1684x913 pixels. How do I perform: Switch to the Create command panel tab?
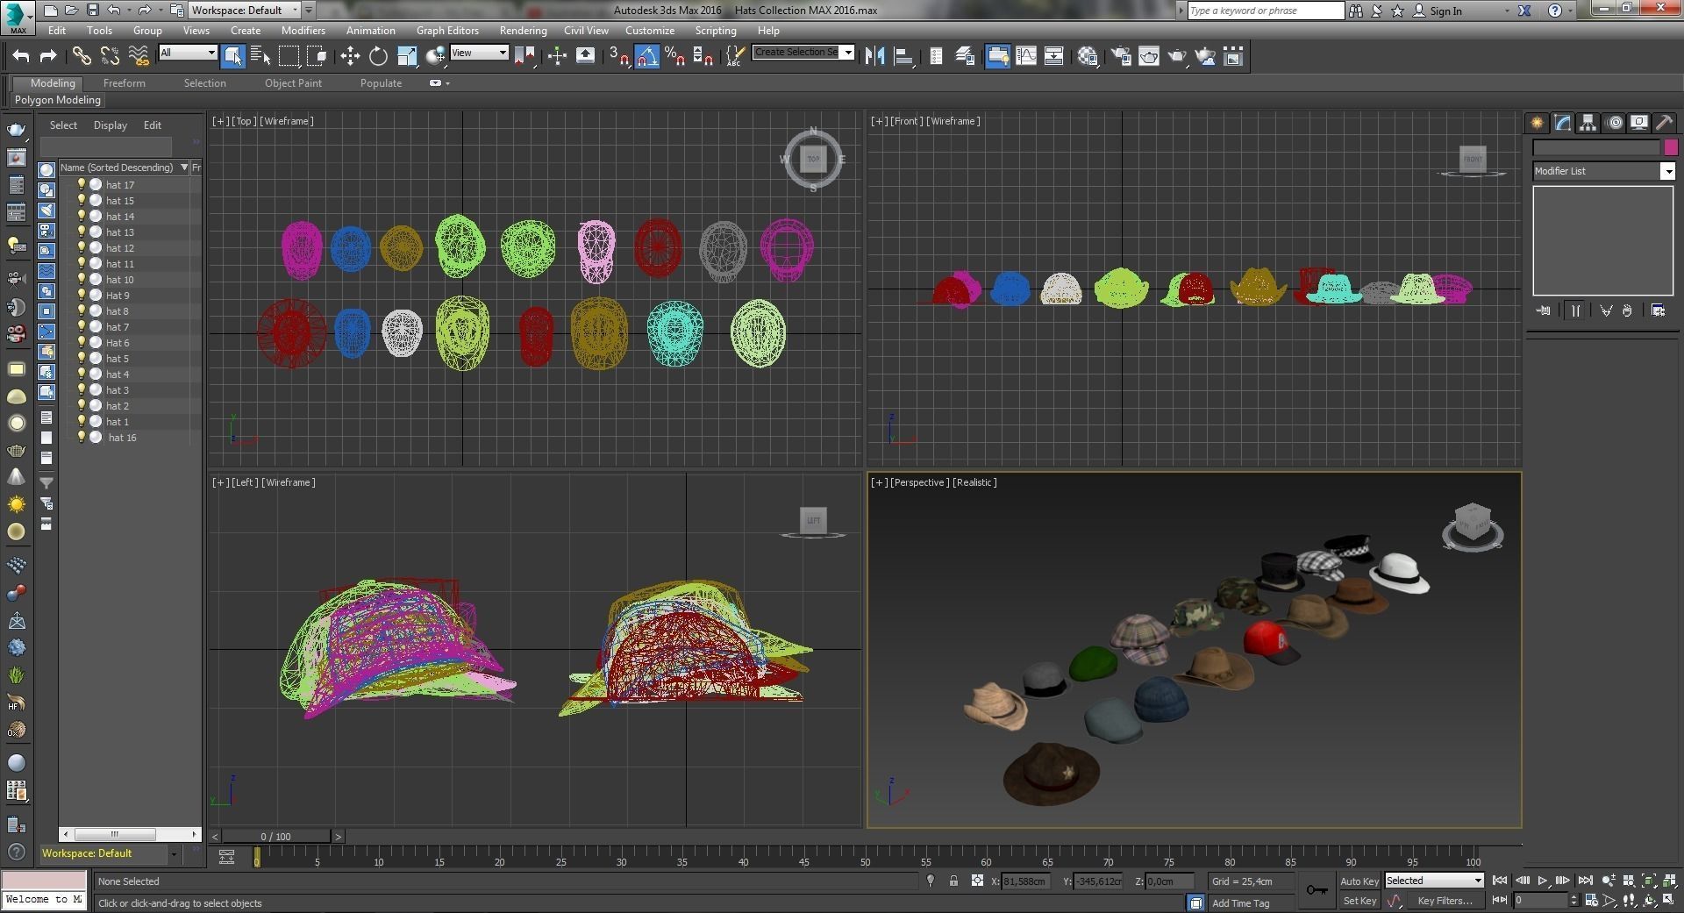(x=1537, y=123)
